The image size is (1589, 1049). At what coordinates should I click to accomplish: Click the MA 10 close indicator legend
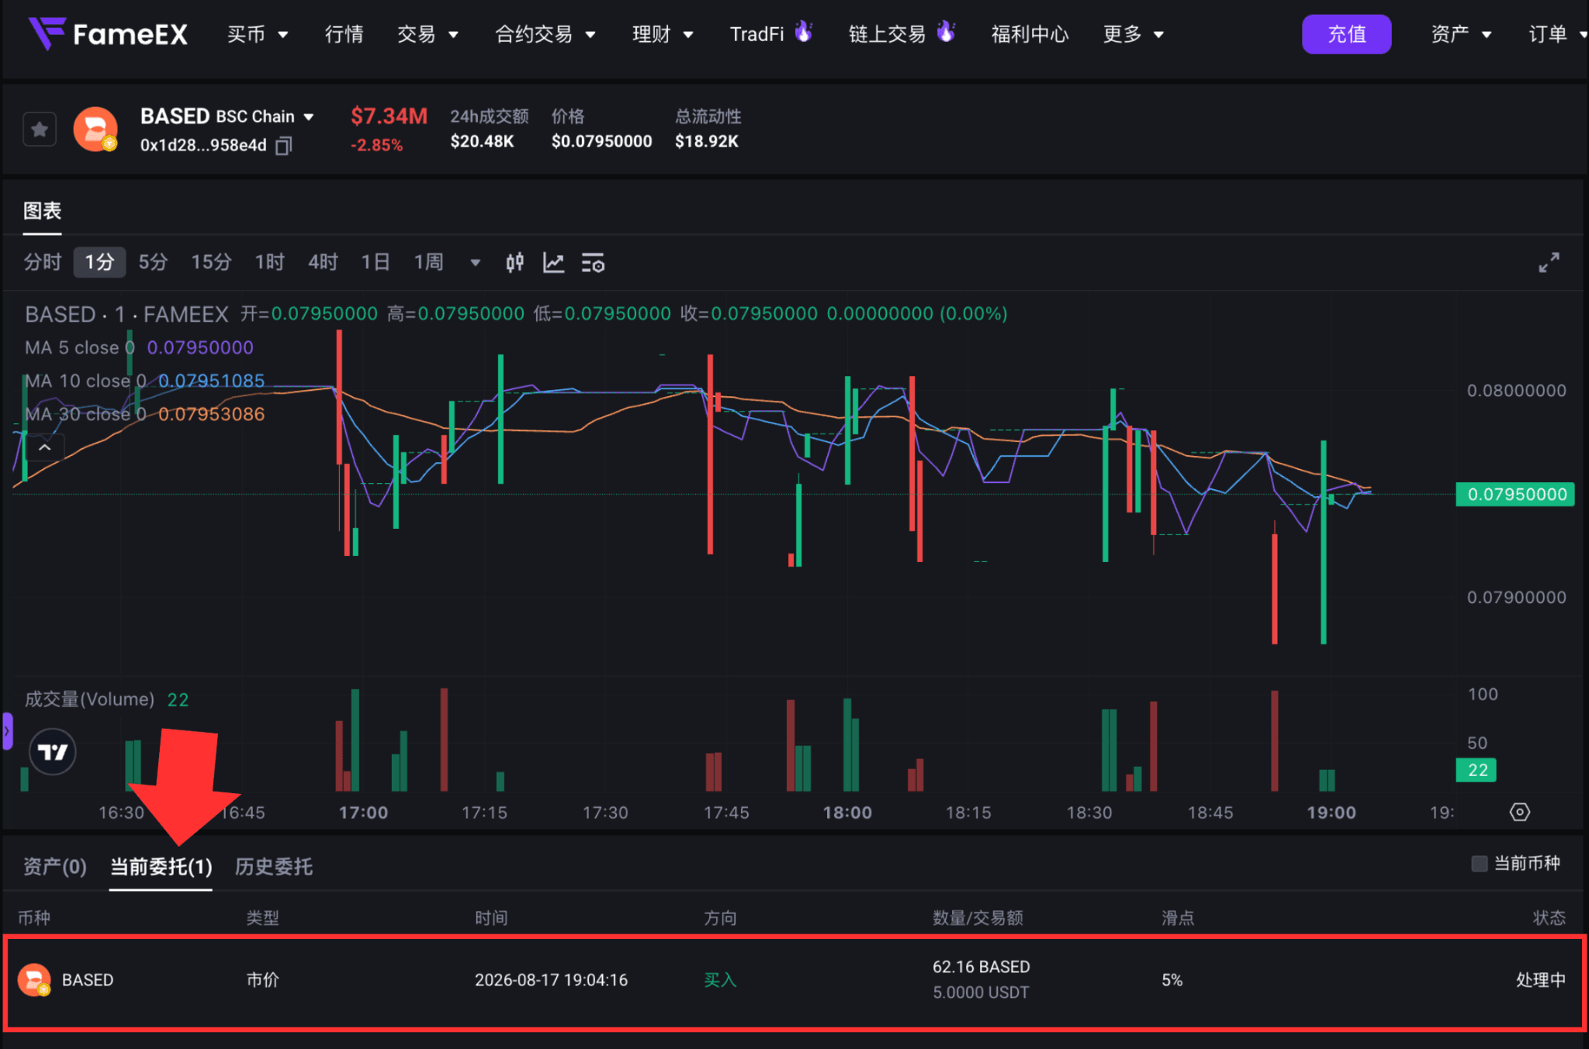coord(144,381)
